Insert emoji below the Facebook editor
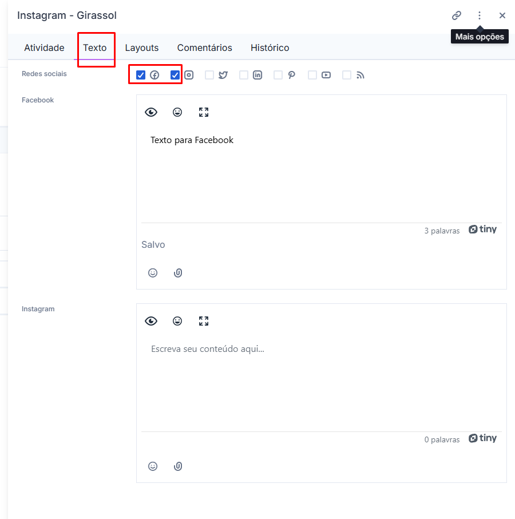Image resolution: width=515 pixels, height=519 pixels. [x=153, y=273]
